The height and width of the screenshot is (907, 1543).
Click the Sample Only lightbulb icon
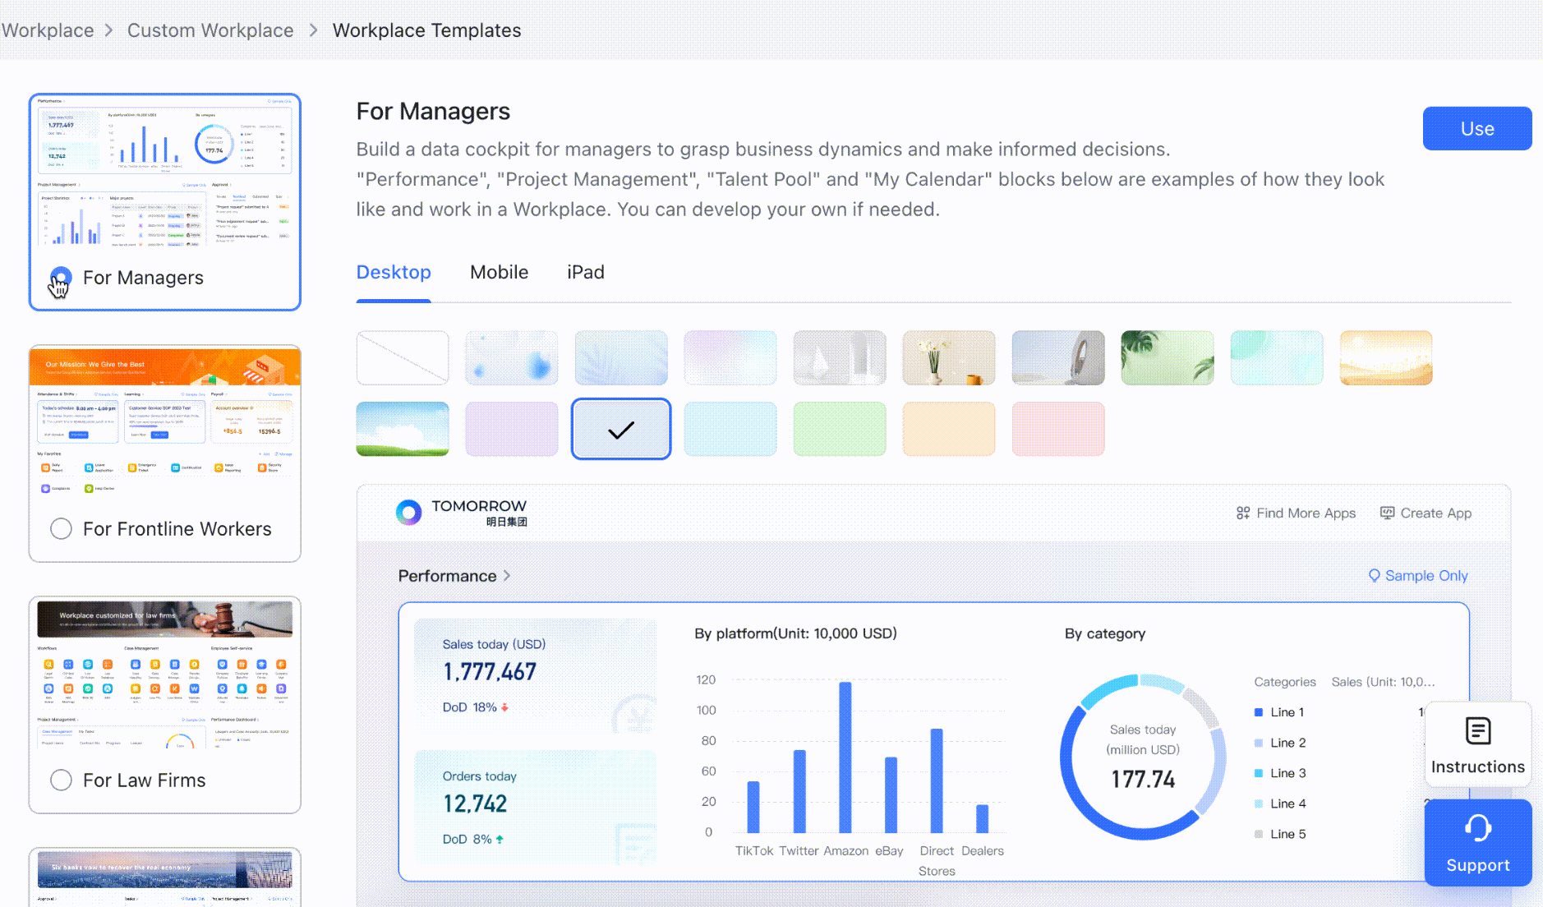click(x=1374, y=575)
